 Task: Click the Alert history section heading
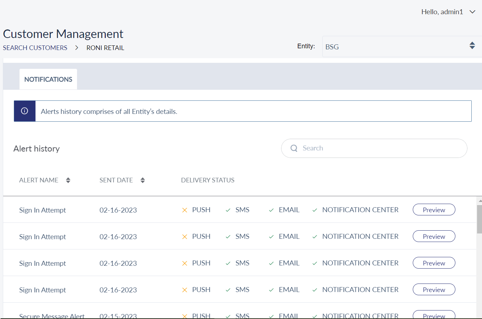tap(37, 149)
